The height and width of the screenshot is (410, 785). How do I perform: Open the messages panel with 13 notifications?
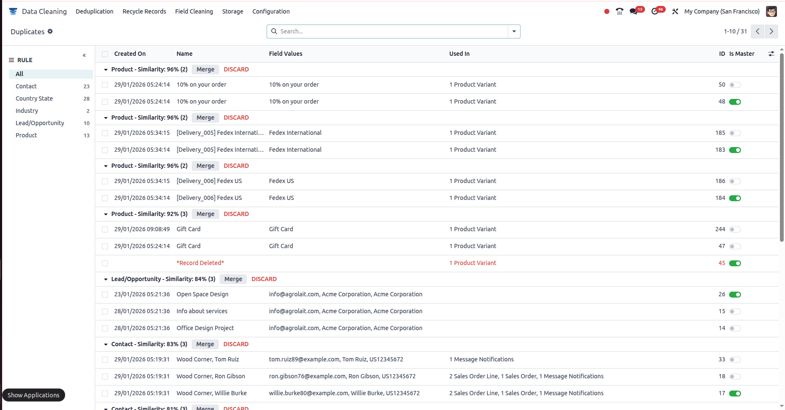[x=634, y=11]
